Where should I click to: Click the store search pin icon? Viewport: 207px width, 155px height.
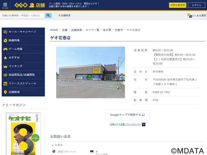click(x=59, y=16)
